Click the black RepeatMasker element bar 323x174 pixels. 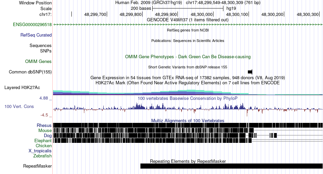tap(232, 166)
